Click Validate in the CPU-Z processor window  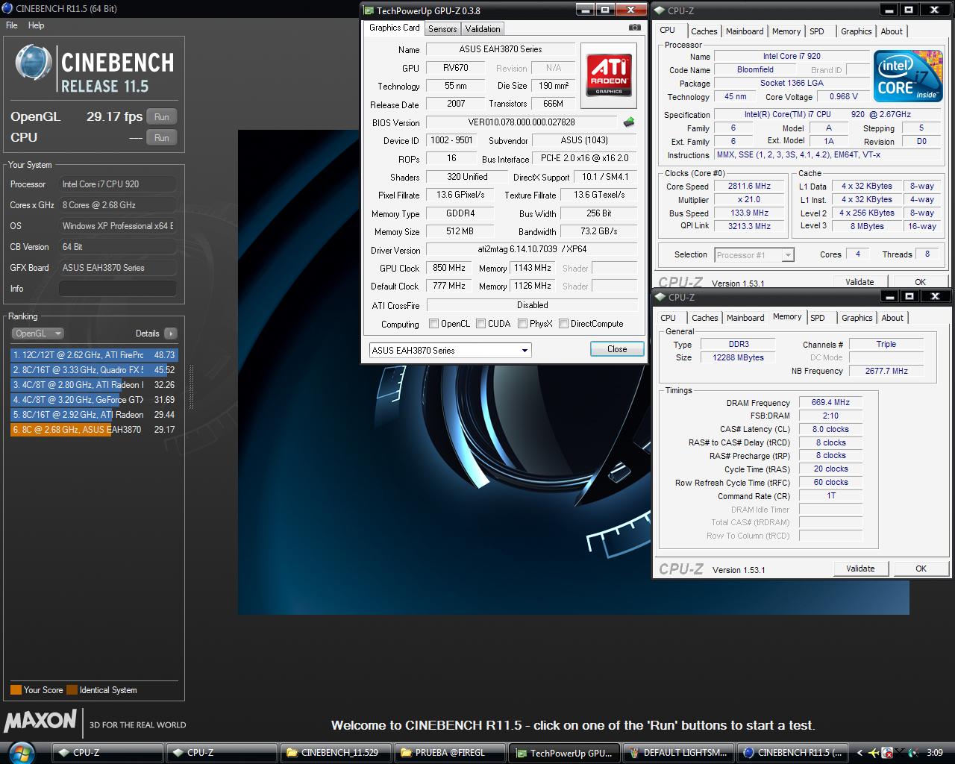click(x=859, y=282)
